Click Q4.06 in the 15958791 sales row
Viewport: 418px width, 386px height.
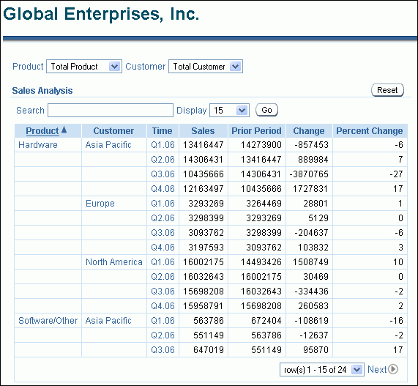click(163, 305)
